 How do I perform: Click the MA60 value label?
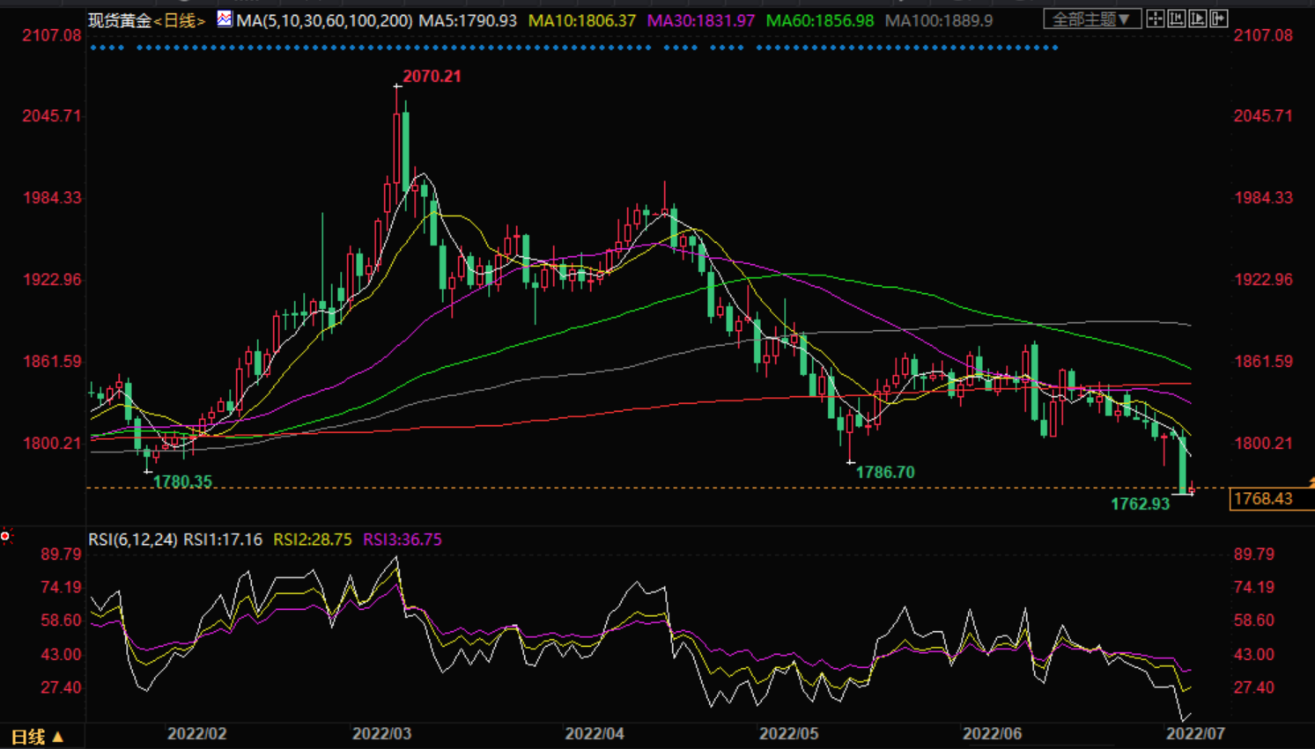(x=820, y=20)
